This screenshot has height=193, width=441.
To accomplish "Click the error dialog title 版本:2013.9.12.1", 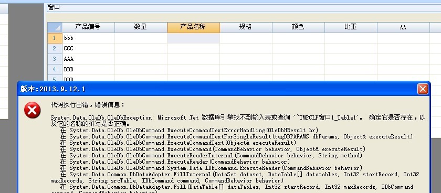I will tap(52, 89).
